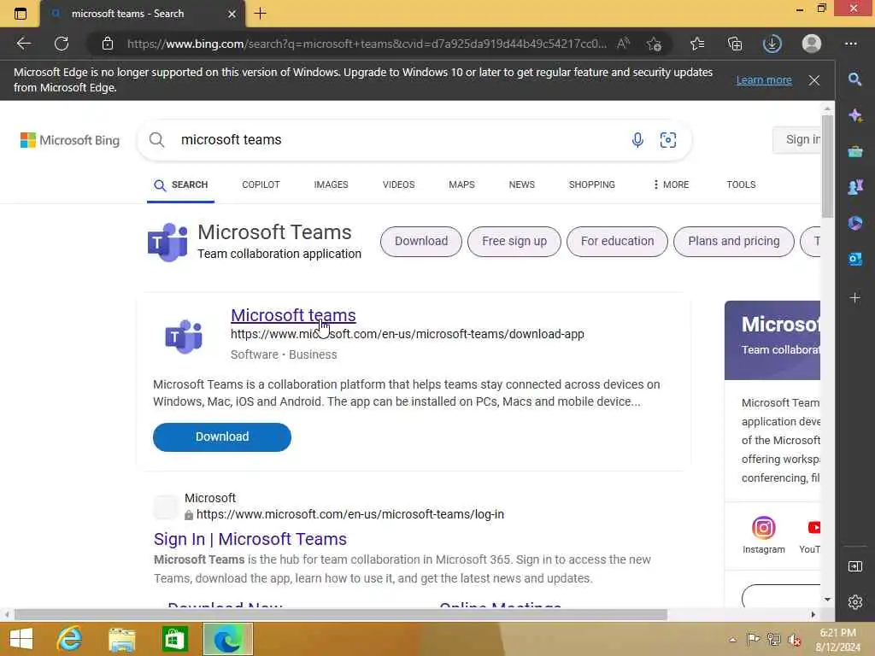Screen dimensions: 875x656
Task: View site information lock icon
Action: (x=108, y=44)
